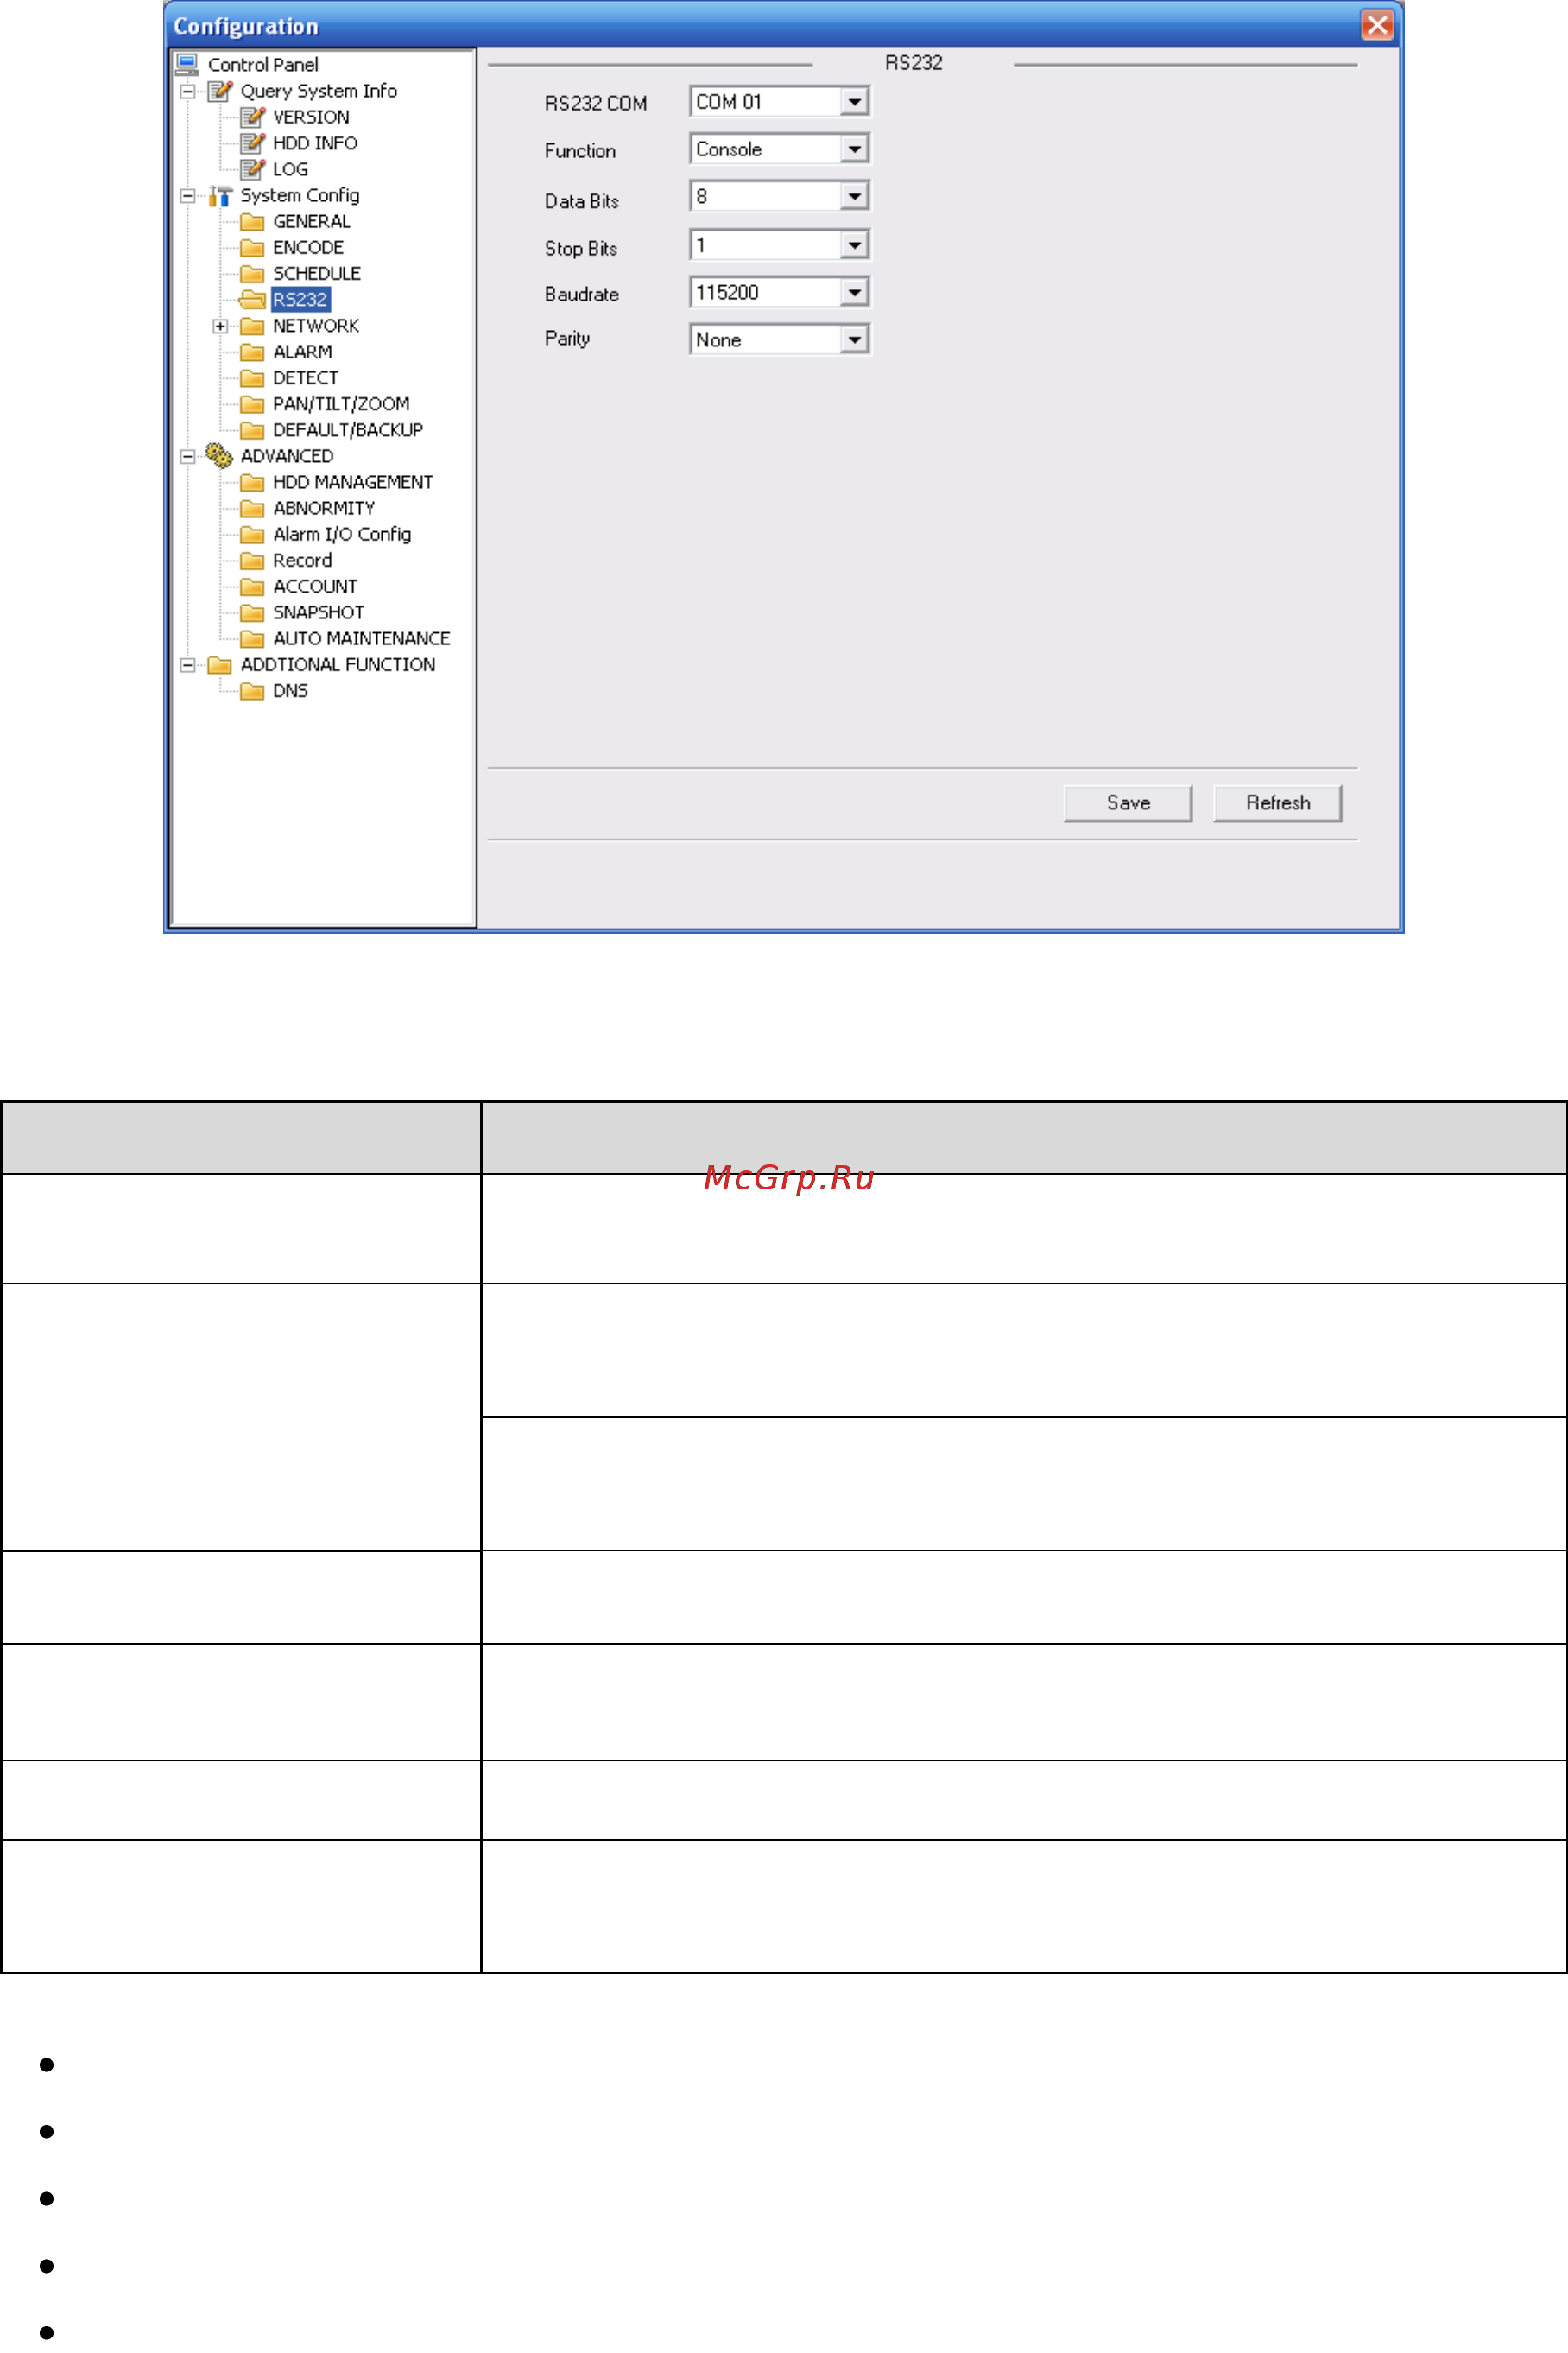Screen dimensions: 1568x2353
Task: Select SNAPSHOT in the tree
Action: (x=319, y=612)
